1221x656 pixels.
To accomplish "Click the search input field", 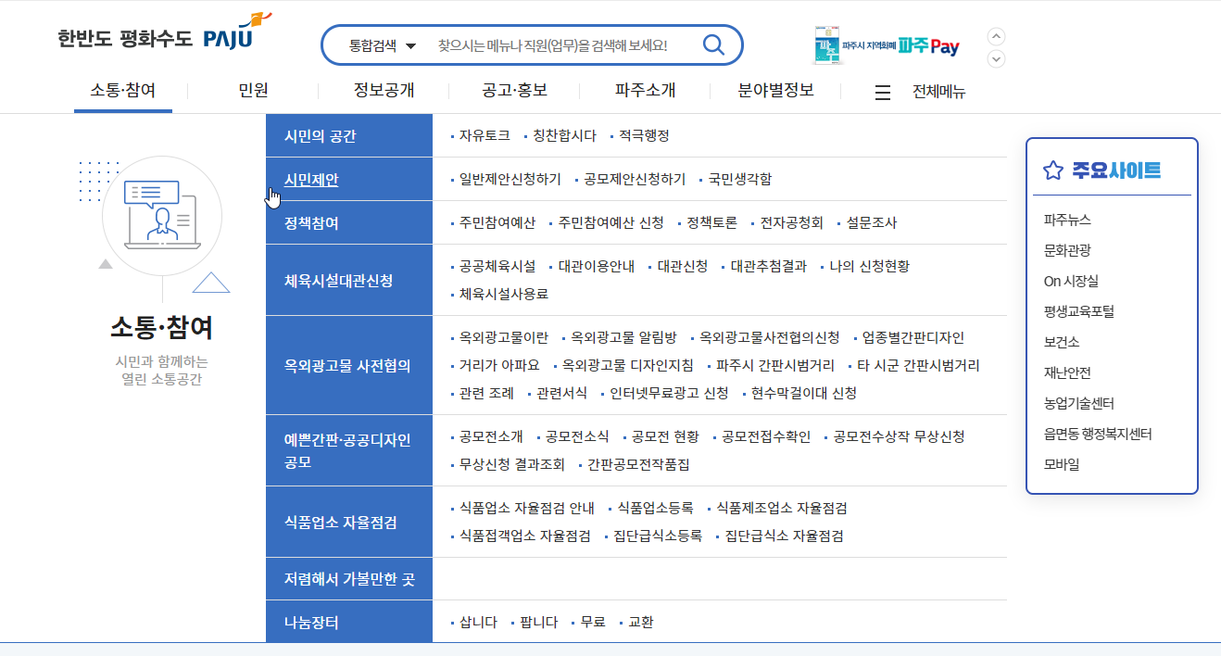I will 553,45.
